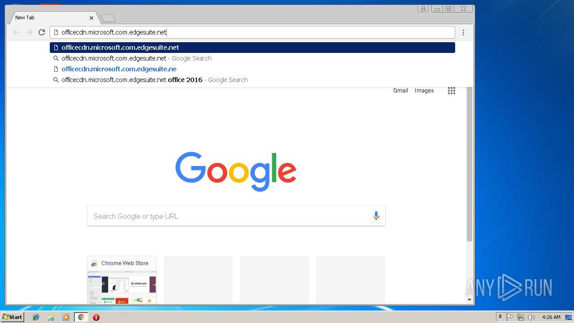
Task: Click the Chrome profile avatar icon
Action: (x=423, y=9)
